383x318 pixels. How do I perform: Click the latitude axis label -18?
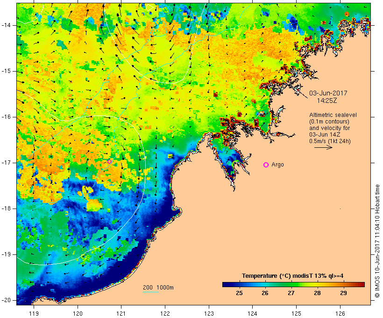click(6, 209)
